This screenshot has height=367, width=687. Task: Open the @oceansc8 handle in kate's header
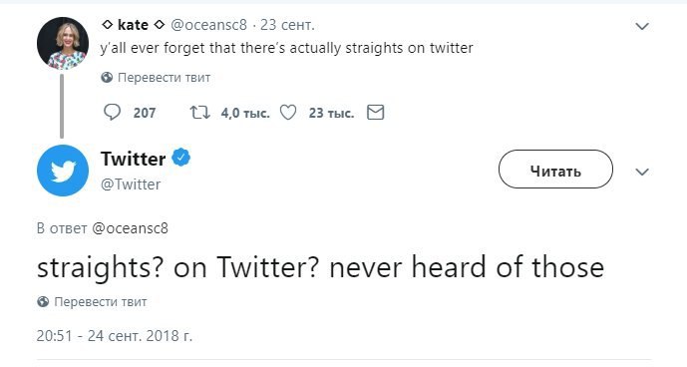point(208,25)
